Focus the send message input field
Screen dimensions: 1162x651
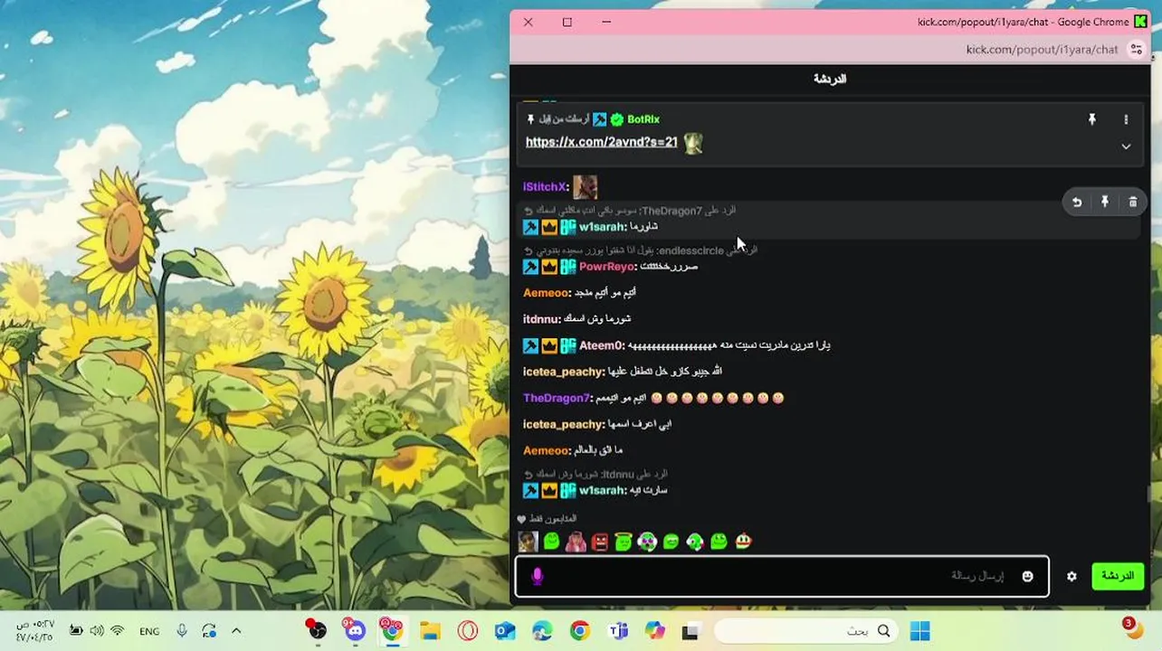[x=782, y=576]
